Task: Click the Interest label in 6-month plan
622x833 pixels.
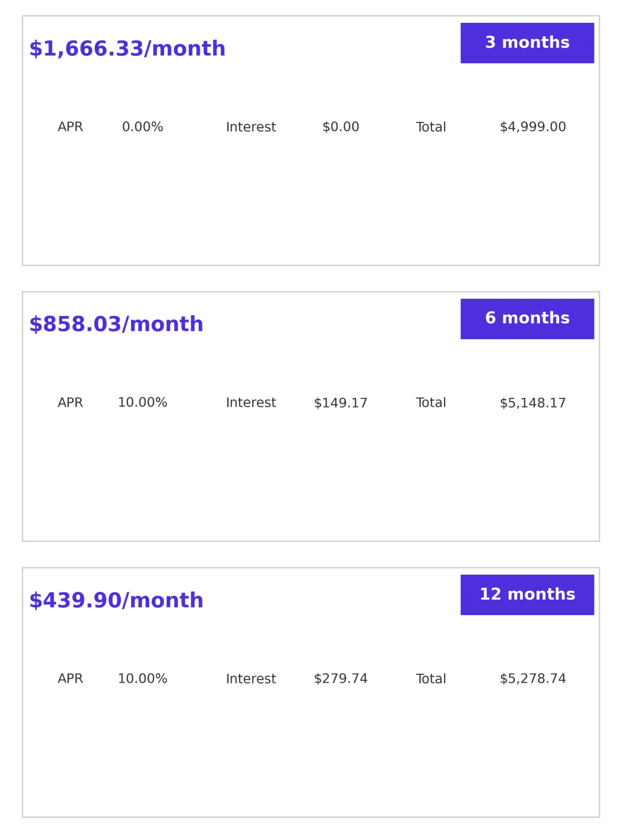Action: tap(251, 403)
